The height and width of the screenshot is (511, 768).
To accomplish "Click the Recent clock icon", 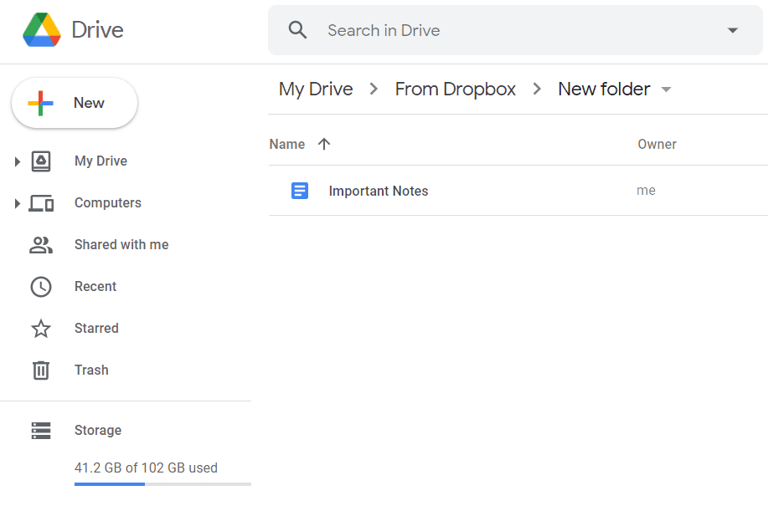I will (x=41, y=287).
